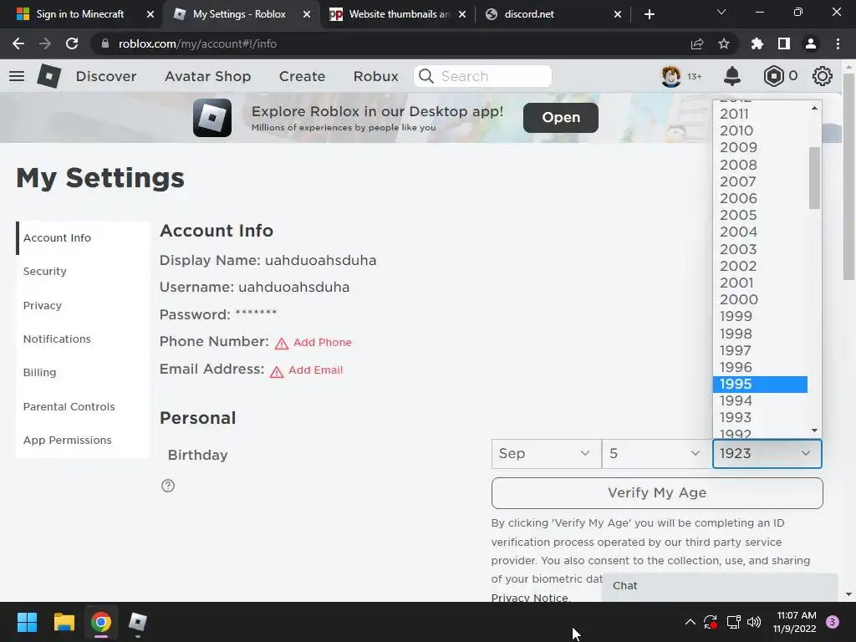Open the notifications bell
This screenshot has height=642, width=856.
coord(732,76)
